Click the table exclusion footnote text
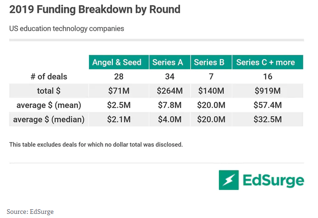The width and height of the screenshot is (318, 218). (x=96, y=145)
